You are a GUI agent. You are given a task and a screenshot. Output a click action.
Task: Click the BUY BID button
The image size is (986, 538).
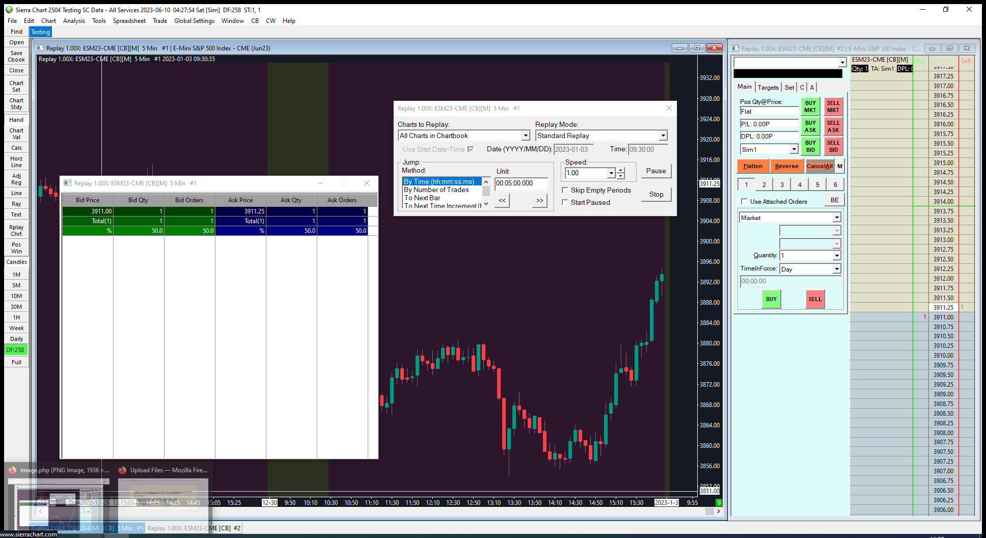pyautogui.click(x=810, y=146)
